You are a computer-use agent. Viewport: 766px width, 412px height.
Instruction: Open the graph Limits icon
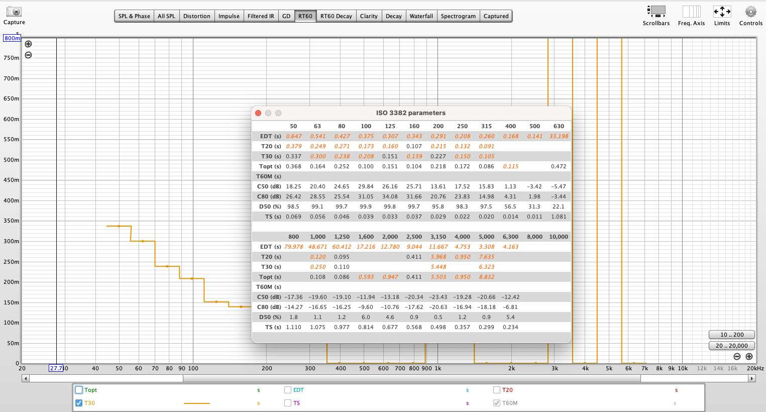722,11
